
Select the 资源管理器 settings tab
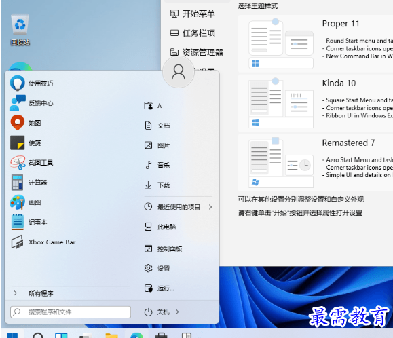[197, 52]
